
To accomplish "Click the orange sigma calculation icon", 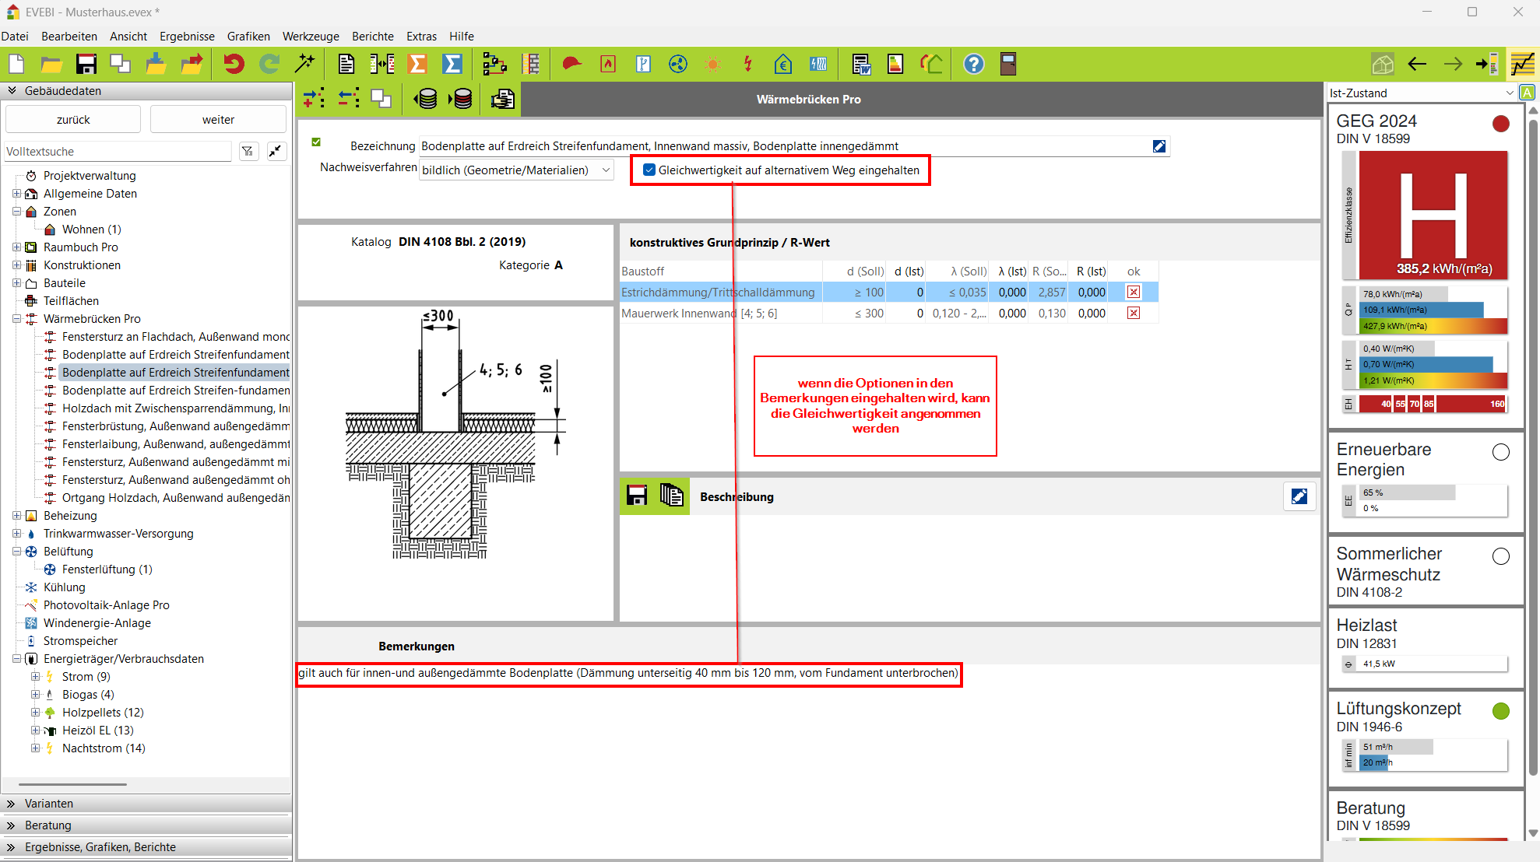I will (x=417, y=64).
